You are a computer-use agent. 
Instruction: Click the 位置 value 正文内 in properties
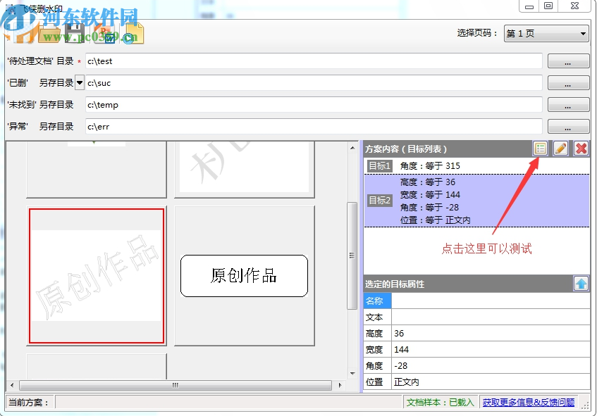pos(491,382)
